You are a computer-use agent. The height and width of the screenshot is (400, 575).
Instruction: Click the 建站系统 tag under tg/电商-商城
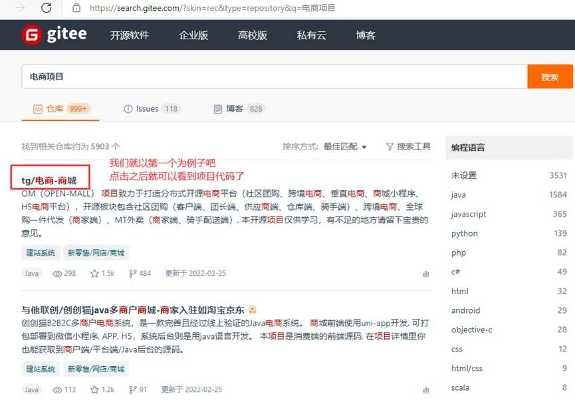click(x=41, y=252)
